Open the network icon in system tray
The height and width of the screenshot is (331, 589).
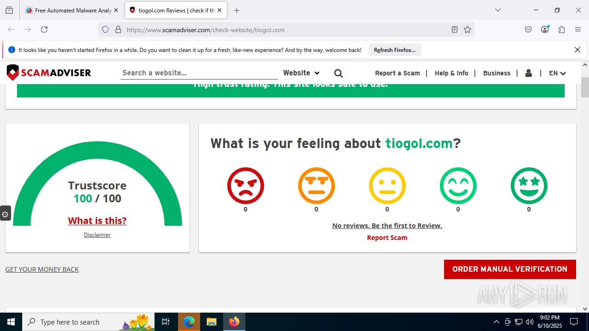point(519,322)
